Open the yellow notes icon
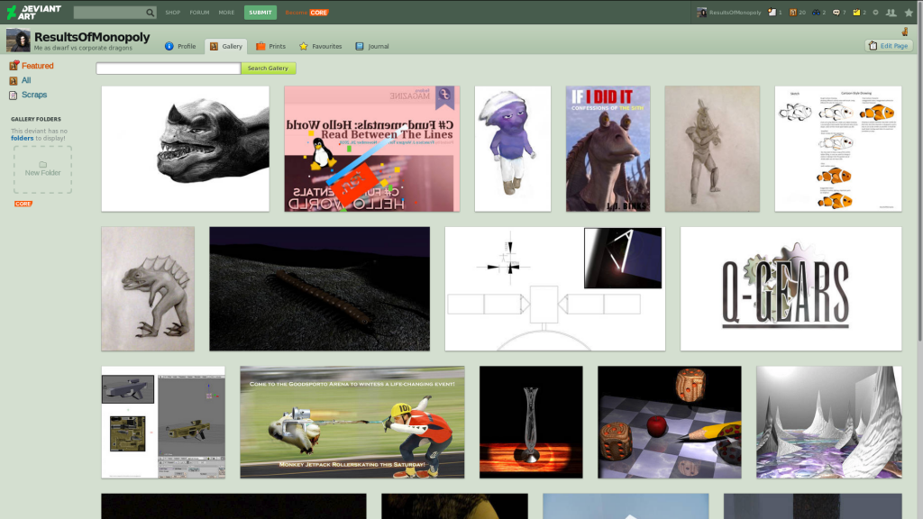This screenshot has width=923, height=519. (858, 13)
